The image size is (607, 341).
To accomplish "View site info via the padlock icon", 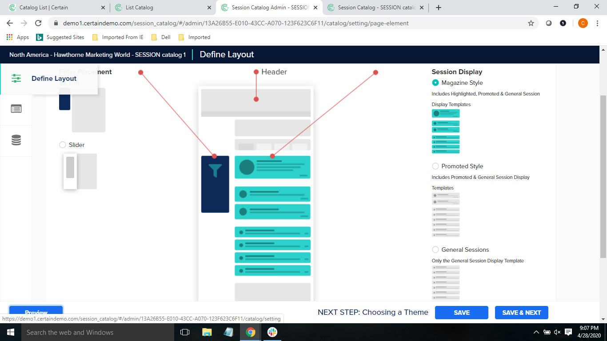I will click(56, 23).
